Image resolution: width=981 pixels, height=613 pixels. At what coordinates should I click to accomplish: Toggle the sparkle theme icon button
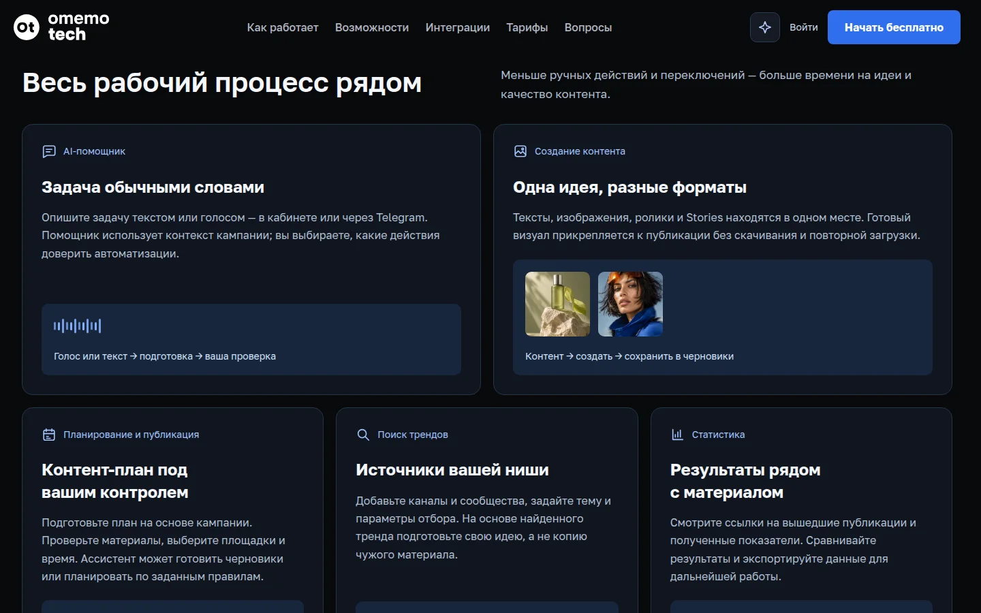pos(765,27)
